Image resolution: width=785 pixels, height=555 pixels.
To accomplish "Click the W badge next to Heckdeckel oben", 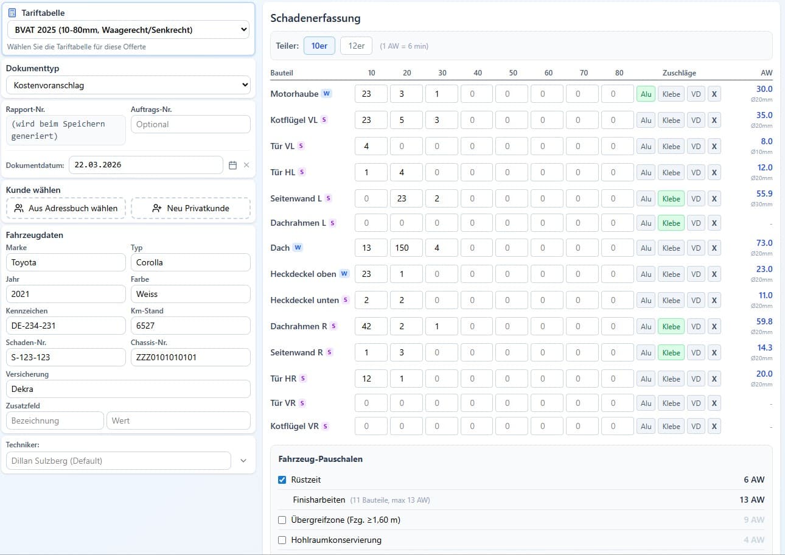I will pyautogui.click(x=344, y=274).
